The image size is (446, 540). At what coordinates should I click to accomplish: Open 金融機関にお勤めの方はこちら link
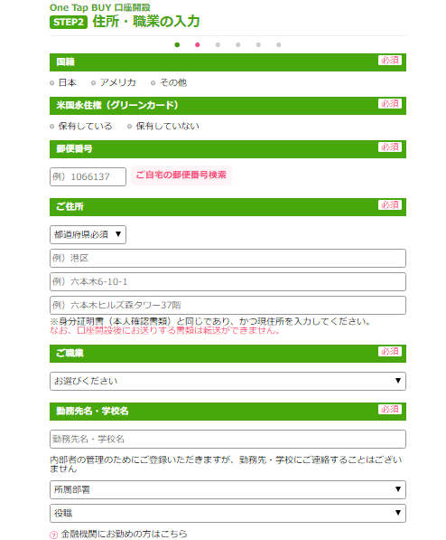pyautogui.click(x=124, y=534)
